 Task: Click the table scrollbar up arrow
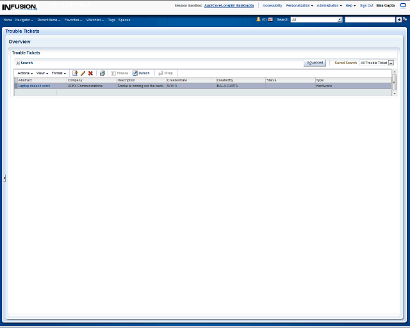pyautogui.click(x=395, y=72)
